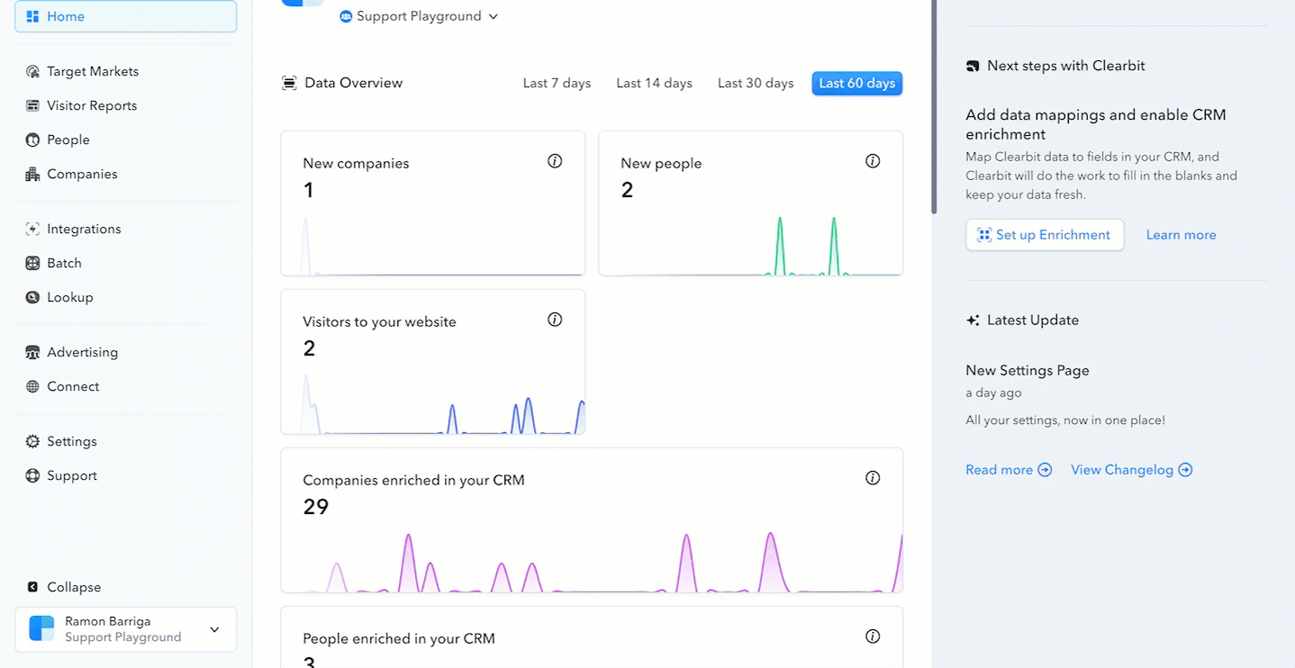The width and height of the screenshot is (1295, 668).
Task: Click the Home sidebar icon
Action: [x=33, y=16]
